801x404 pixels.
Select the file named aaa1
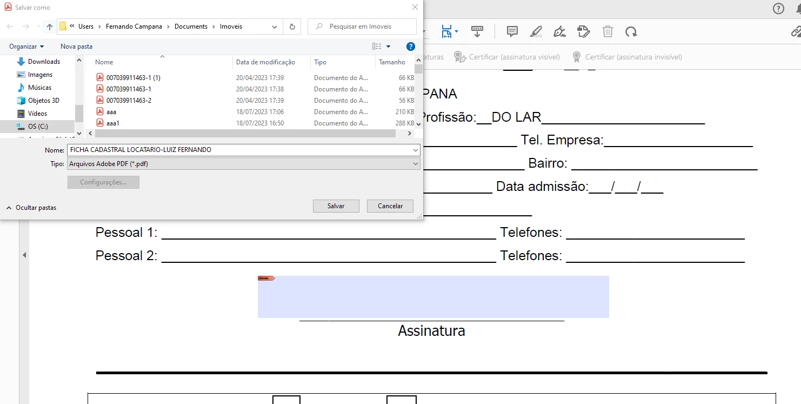(x=112, y=123)
